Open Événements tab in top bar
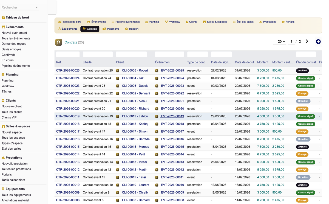Viewport: 329px width, 204px height. click(97, 22)
